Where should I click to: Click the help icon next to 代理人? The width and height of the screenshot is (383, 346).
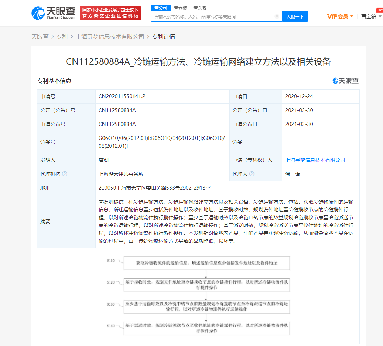pos(252,174)
